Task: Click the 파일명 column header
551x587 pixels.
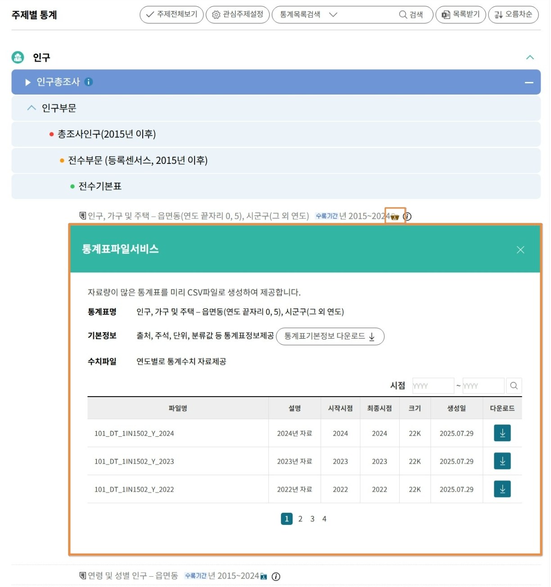Action: tap(178, 408)
